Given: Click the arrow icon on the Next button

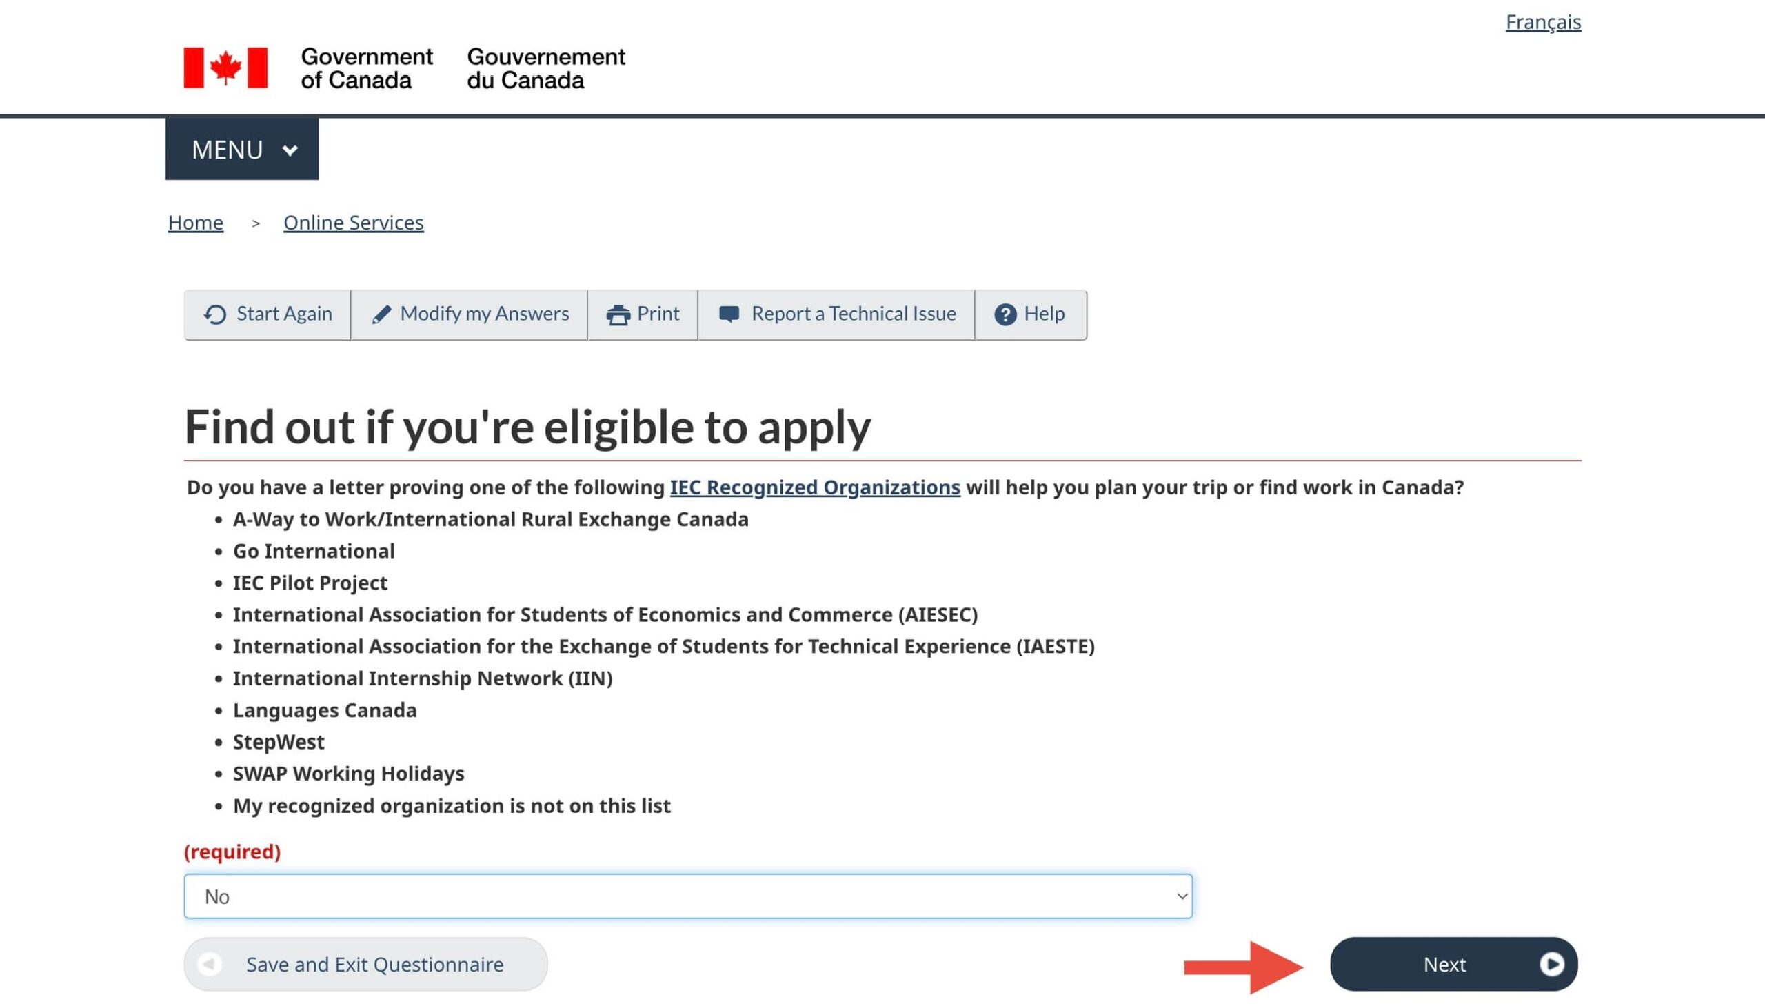Looking at the screenshot, I should pyautogui.click(x=1551, y=964).
